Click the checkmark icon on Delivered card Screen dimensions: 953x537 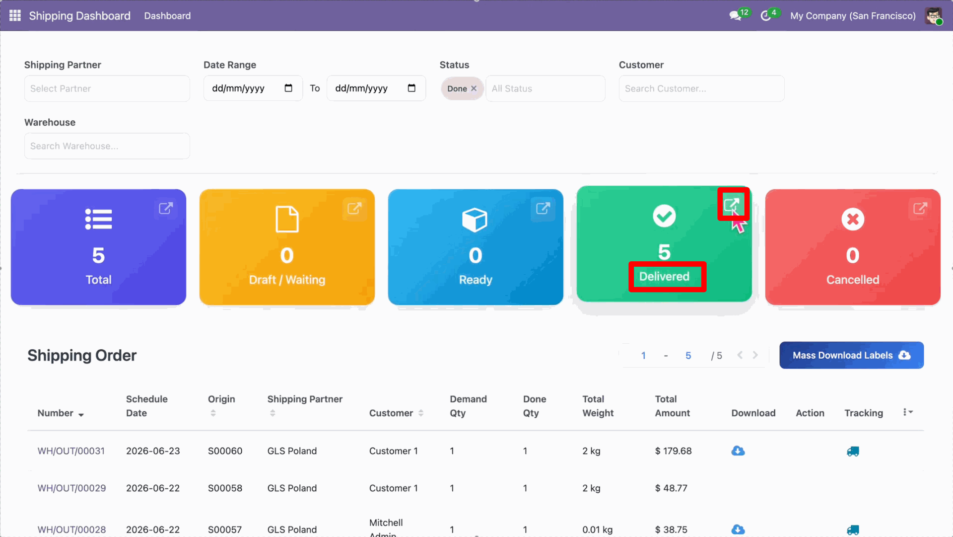(664, 216)
